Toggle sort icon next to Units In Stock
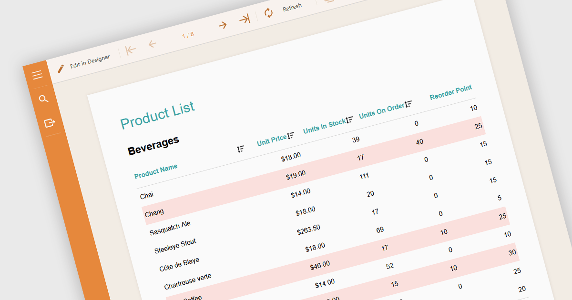 350,120
